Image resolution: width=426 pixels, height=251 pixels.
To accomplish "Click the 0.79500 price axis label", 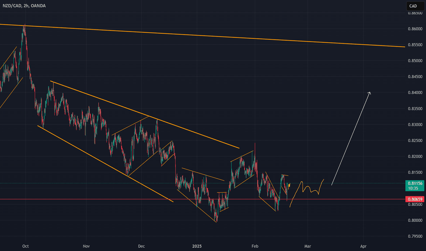I will tap(415, 236).
